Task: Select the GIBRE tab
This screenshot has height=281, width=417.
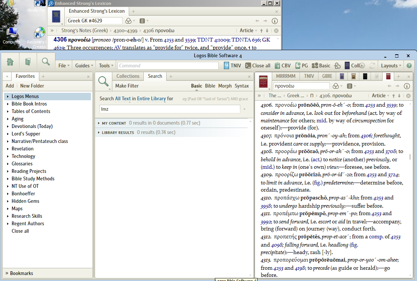Action: click(327, 76)
